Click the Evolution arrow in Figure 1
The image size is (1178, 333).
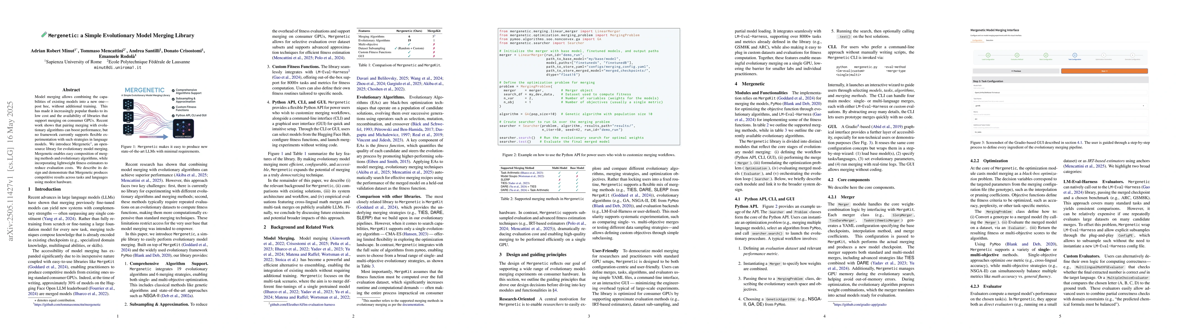click(x=153, y=137)
